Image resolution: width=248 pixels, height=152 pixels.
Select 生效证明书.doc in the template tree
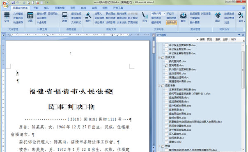[x=178, y=73]
